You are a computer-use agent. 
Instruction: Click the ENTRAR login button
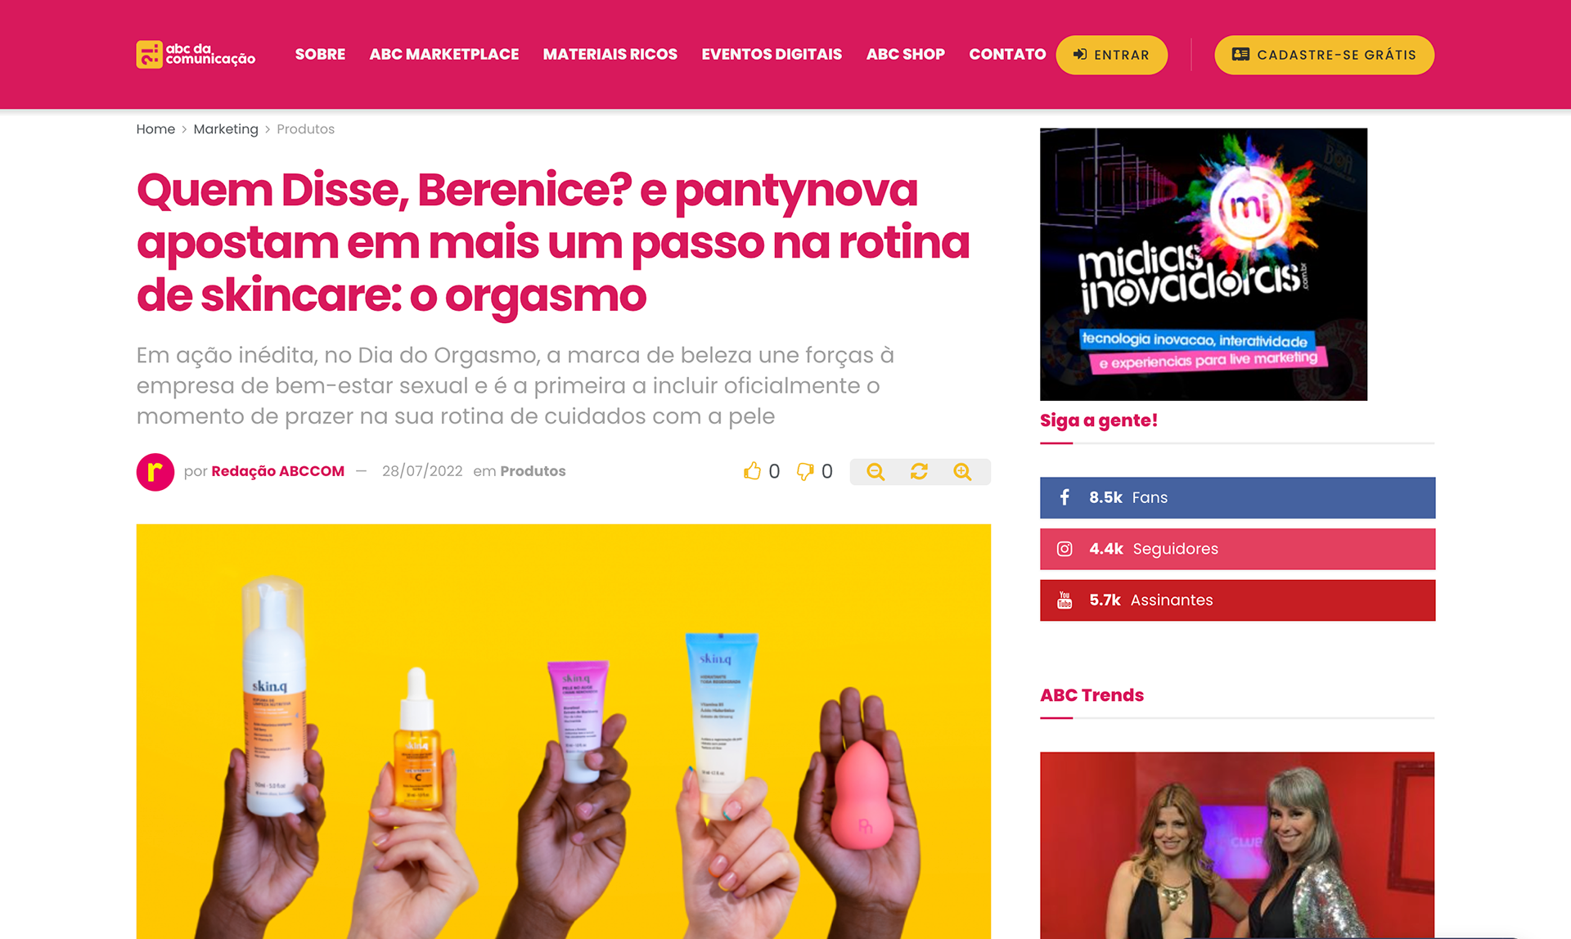1111,55
